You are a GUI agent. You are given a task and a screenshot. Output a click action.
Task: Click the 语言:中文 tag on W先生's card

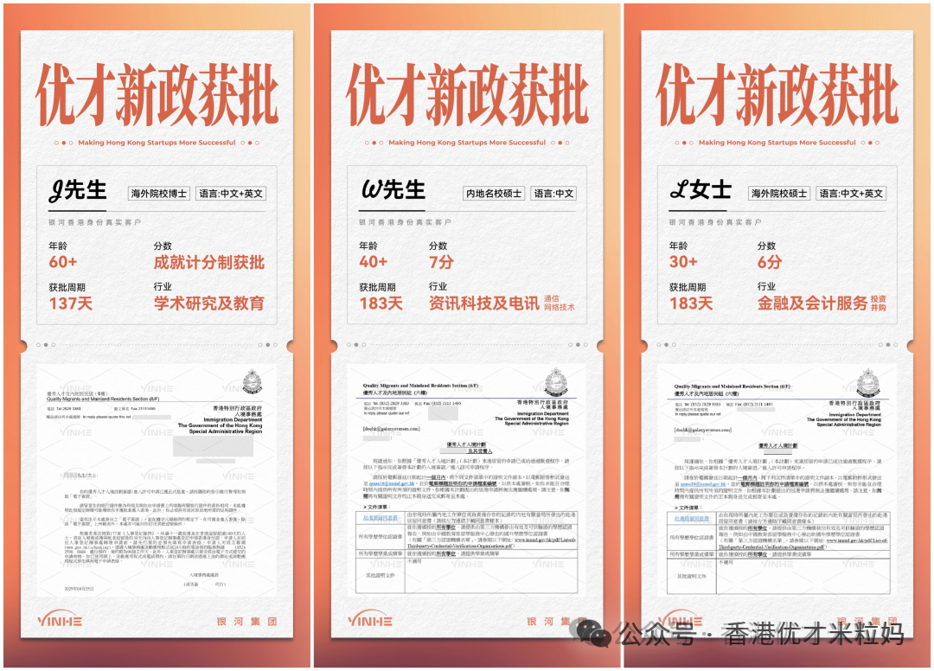tap(553, 194)
